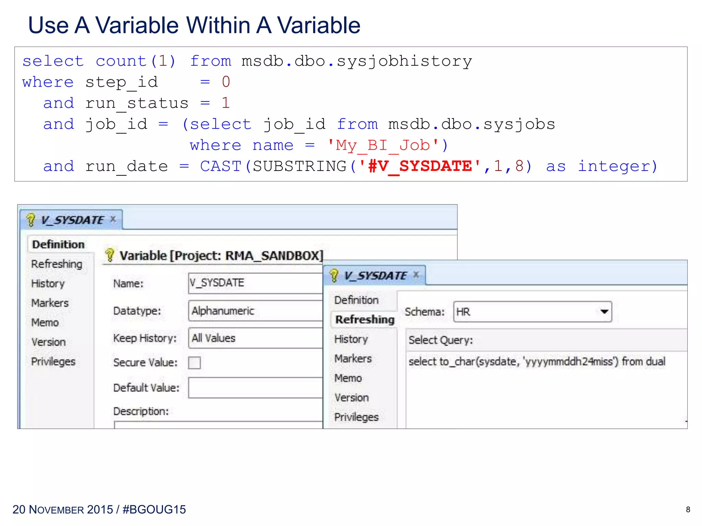Close the back V_SYSDATE tab
Image resolution: width=702 pixels, height=526 pixels.
[113, 219]
